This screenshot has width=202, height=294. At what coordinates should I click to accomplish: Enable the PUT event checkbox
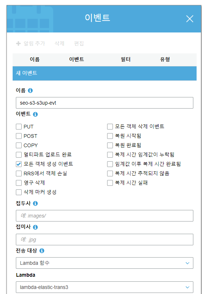click(19, 127)
